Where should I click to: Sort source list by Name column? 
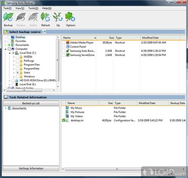(x=79, y=38)
